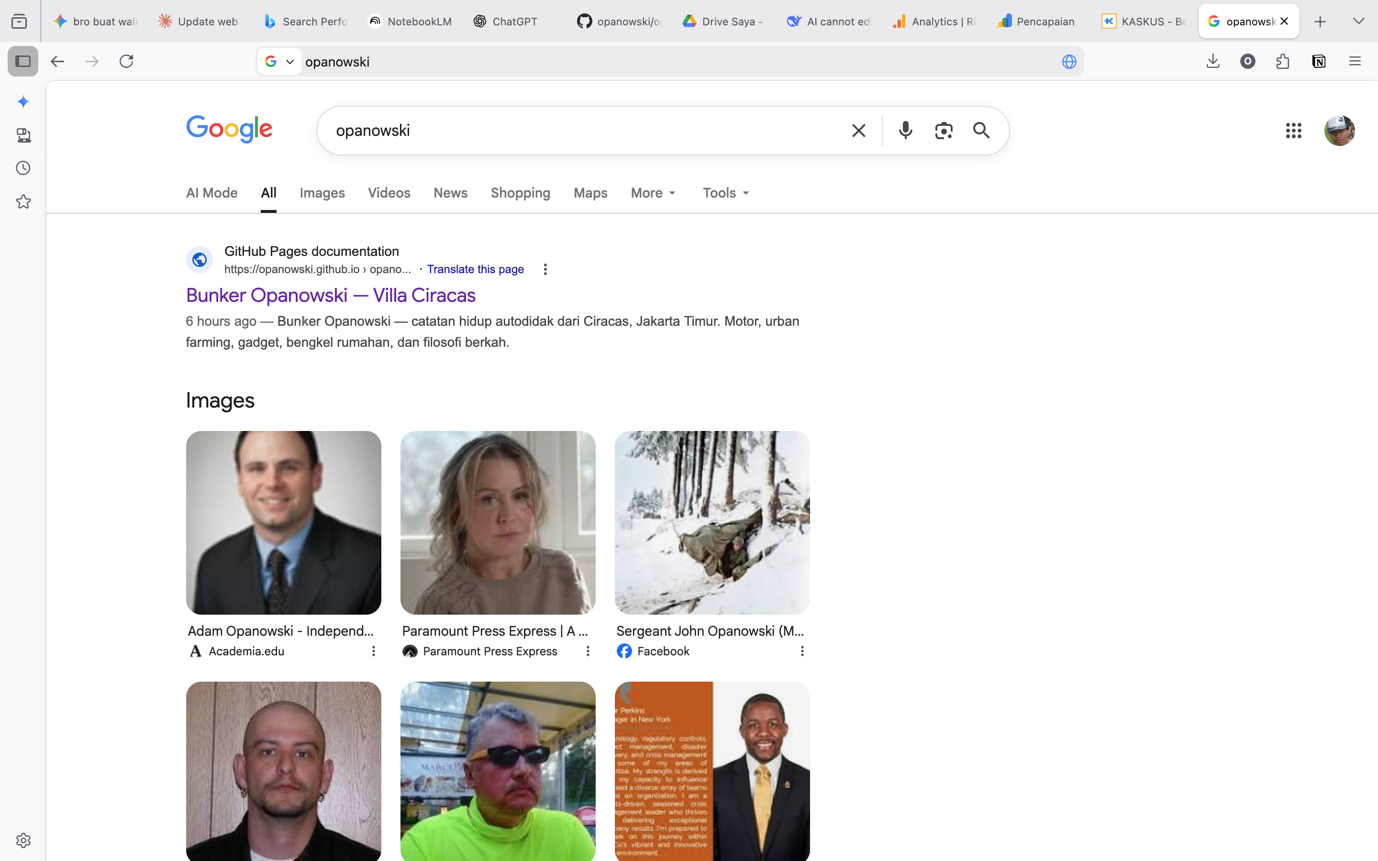Select the Shopping search filter
This screenshot has height=861, width=1378.
click(x=520, y=193)
